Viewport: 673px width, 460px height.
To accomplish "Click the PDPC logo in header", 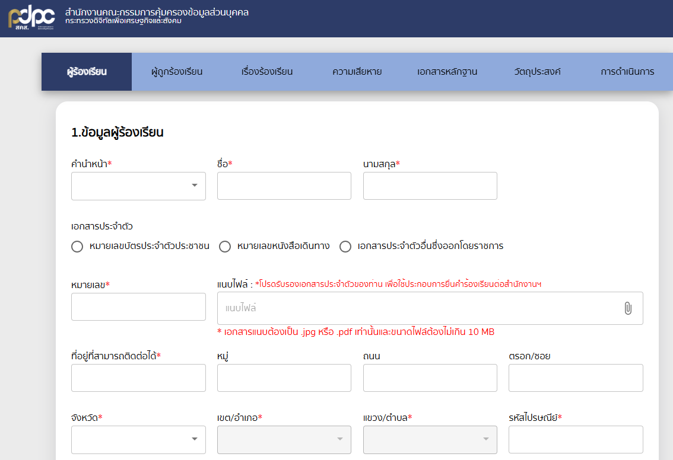I will [31, 18].
